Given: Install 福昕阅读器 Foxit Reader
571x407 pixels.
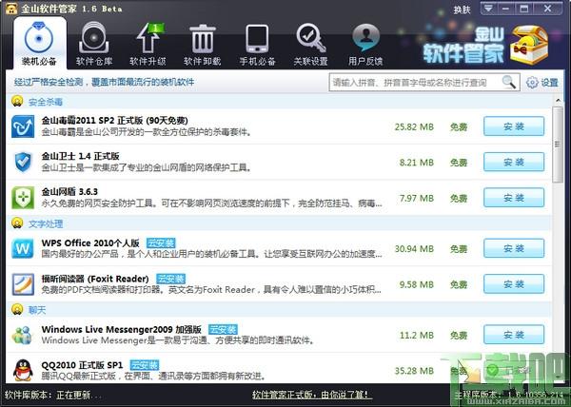Looking at the screenshot, I should point(513,284).
